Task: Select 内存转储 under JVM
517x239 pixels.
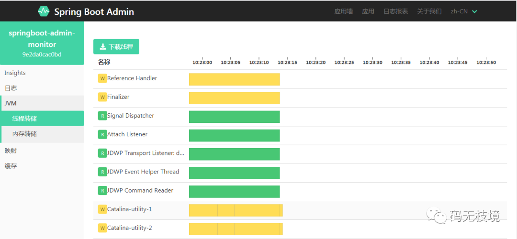Action: click(24, 134)
